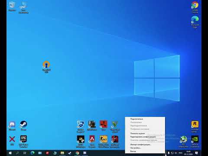Select the game shortcut between Rocket League and Rust
This screenshot has width=208, height=156.
pyautogui.click(x=92, y=125)
